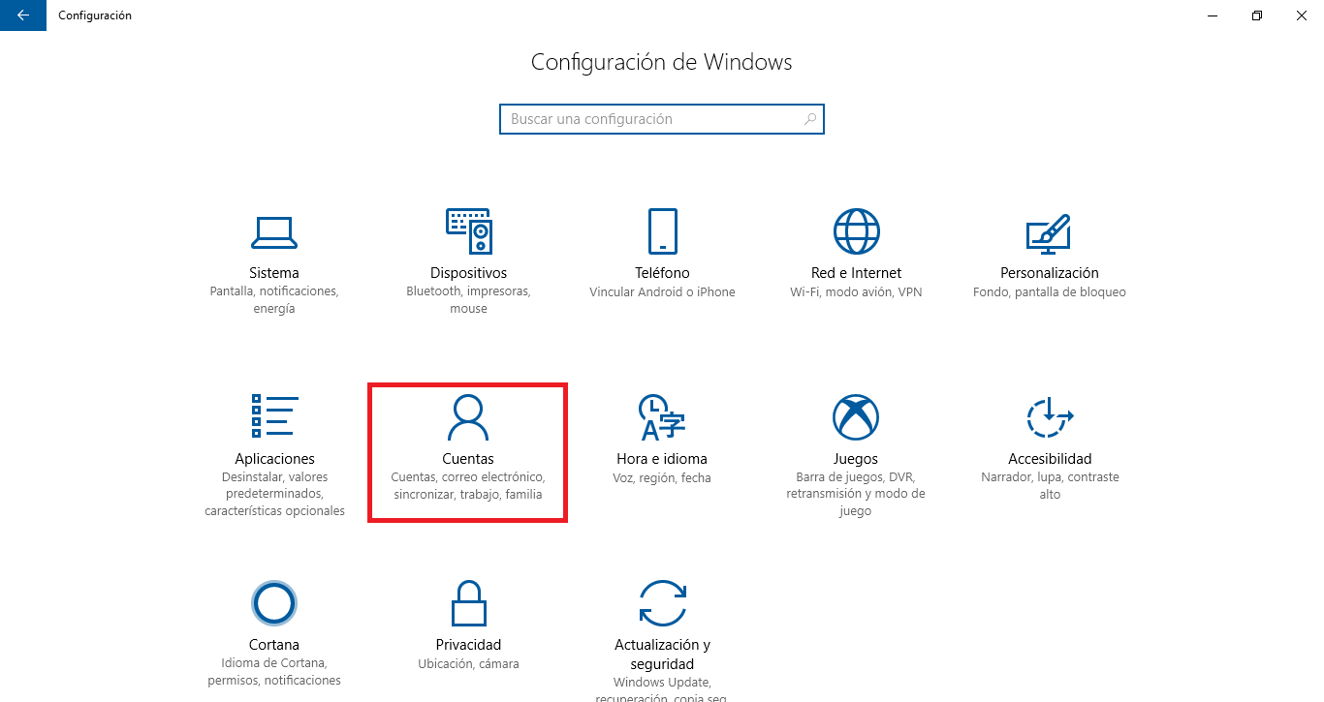
Task: Click the 'Configuración' window title
Action: click(95, 15)
